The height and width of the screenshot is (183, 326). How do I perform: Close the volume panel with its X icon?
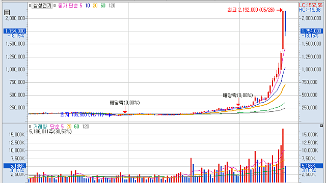(x=321, y=126)
